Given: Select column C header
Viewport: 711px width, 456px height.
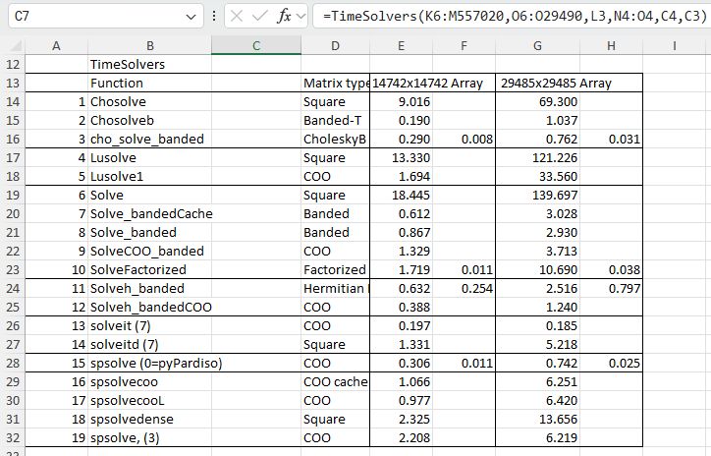Looking at the screenshot, I should pos(255,45).
